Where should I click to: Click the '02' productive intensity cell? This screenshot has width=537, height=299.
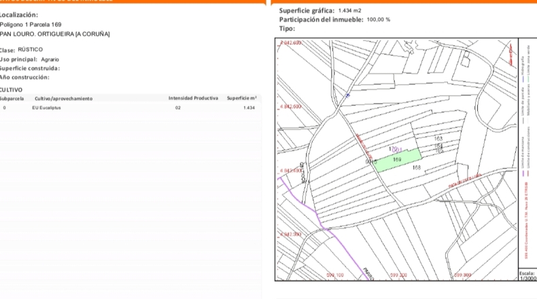(x=177, y=107)
